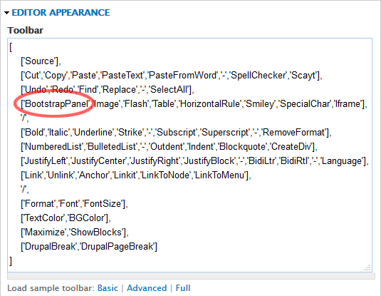Load the Advanced sample toolbar
Screen dimensions: 381x296
pyautogui.click(x=147, y=288)
